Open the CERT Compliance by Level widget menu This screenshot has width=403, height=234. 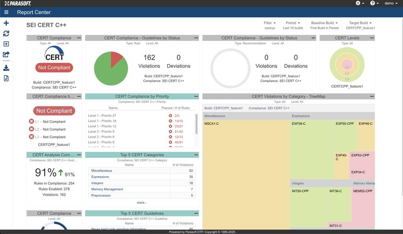[x=79, y=96]
